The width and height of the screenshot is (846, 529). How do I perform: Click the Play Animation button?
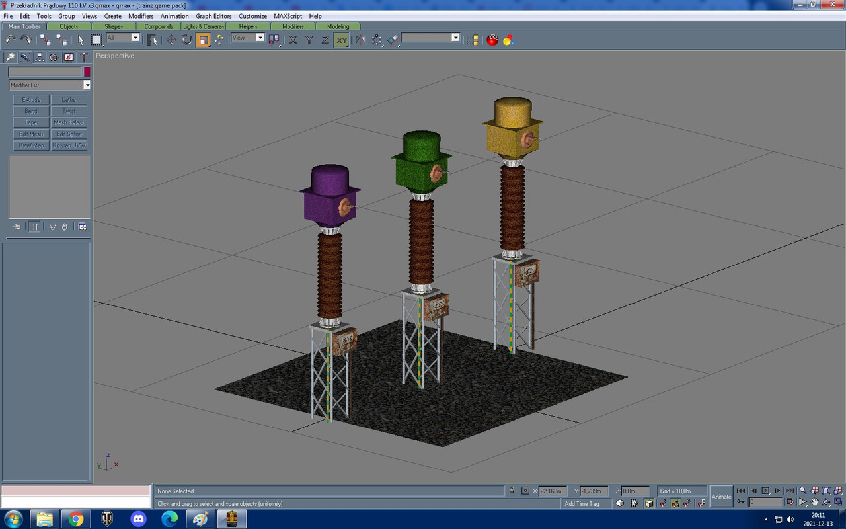point(765,491)
